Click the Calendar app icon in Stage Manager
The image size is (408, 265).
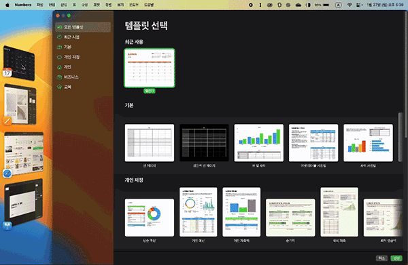[7, 73]
